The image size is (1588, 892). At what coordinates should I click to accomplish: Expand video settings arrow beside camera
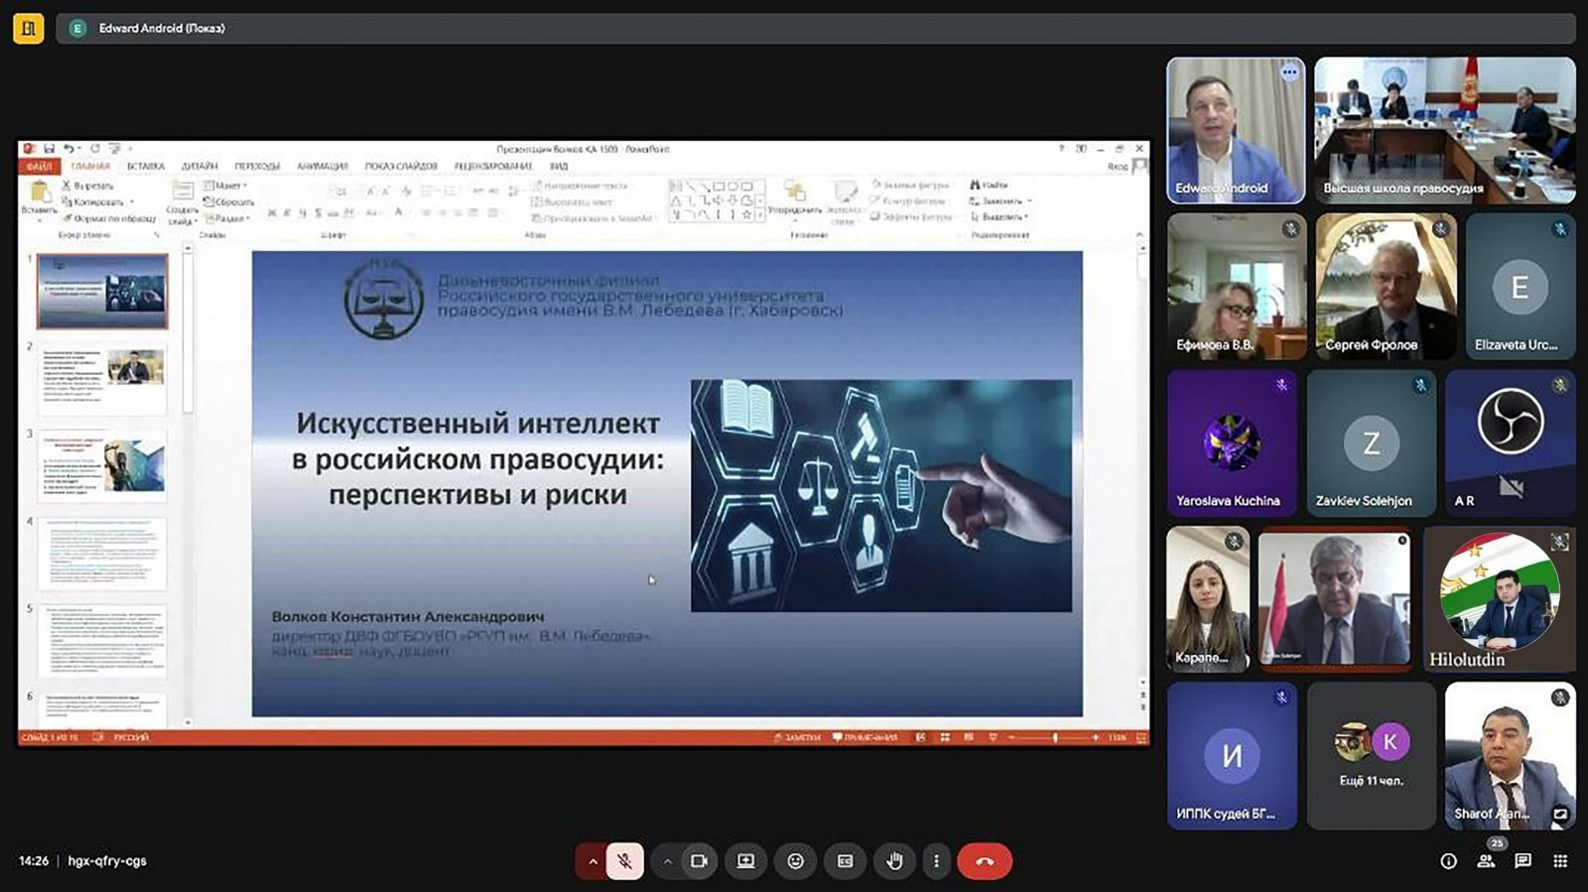667,861
